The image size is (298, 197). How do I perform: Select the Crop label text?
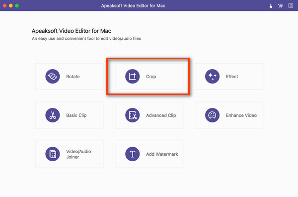point(151,77)
